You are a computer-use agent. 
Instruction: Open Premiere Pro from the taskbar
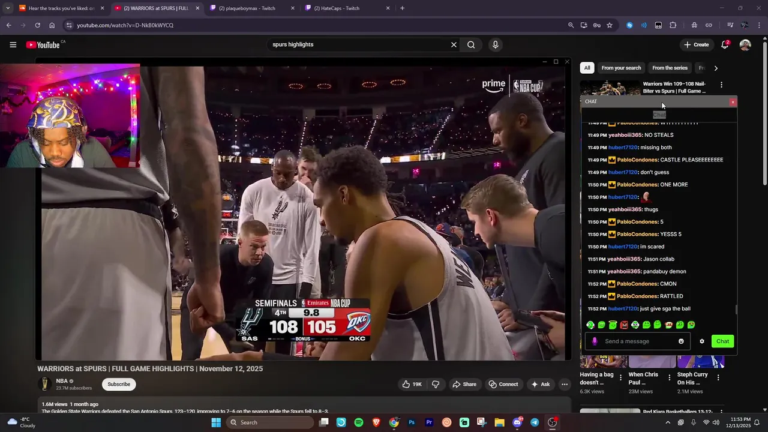pyautogui.click(x=429, y=422)
